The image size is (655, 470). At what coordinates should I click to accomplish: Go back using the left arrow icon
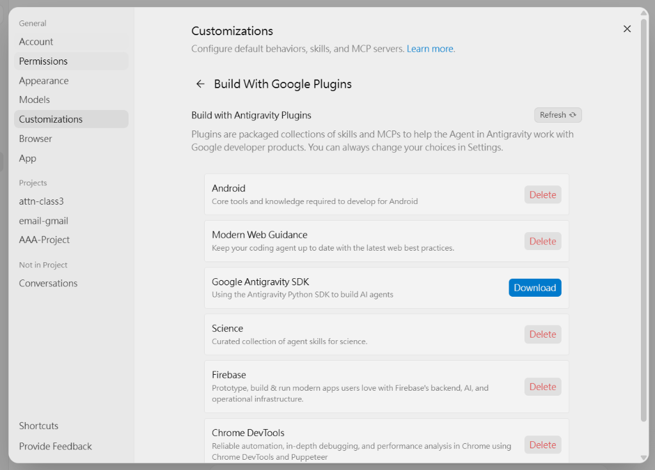click(200, 84)
